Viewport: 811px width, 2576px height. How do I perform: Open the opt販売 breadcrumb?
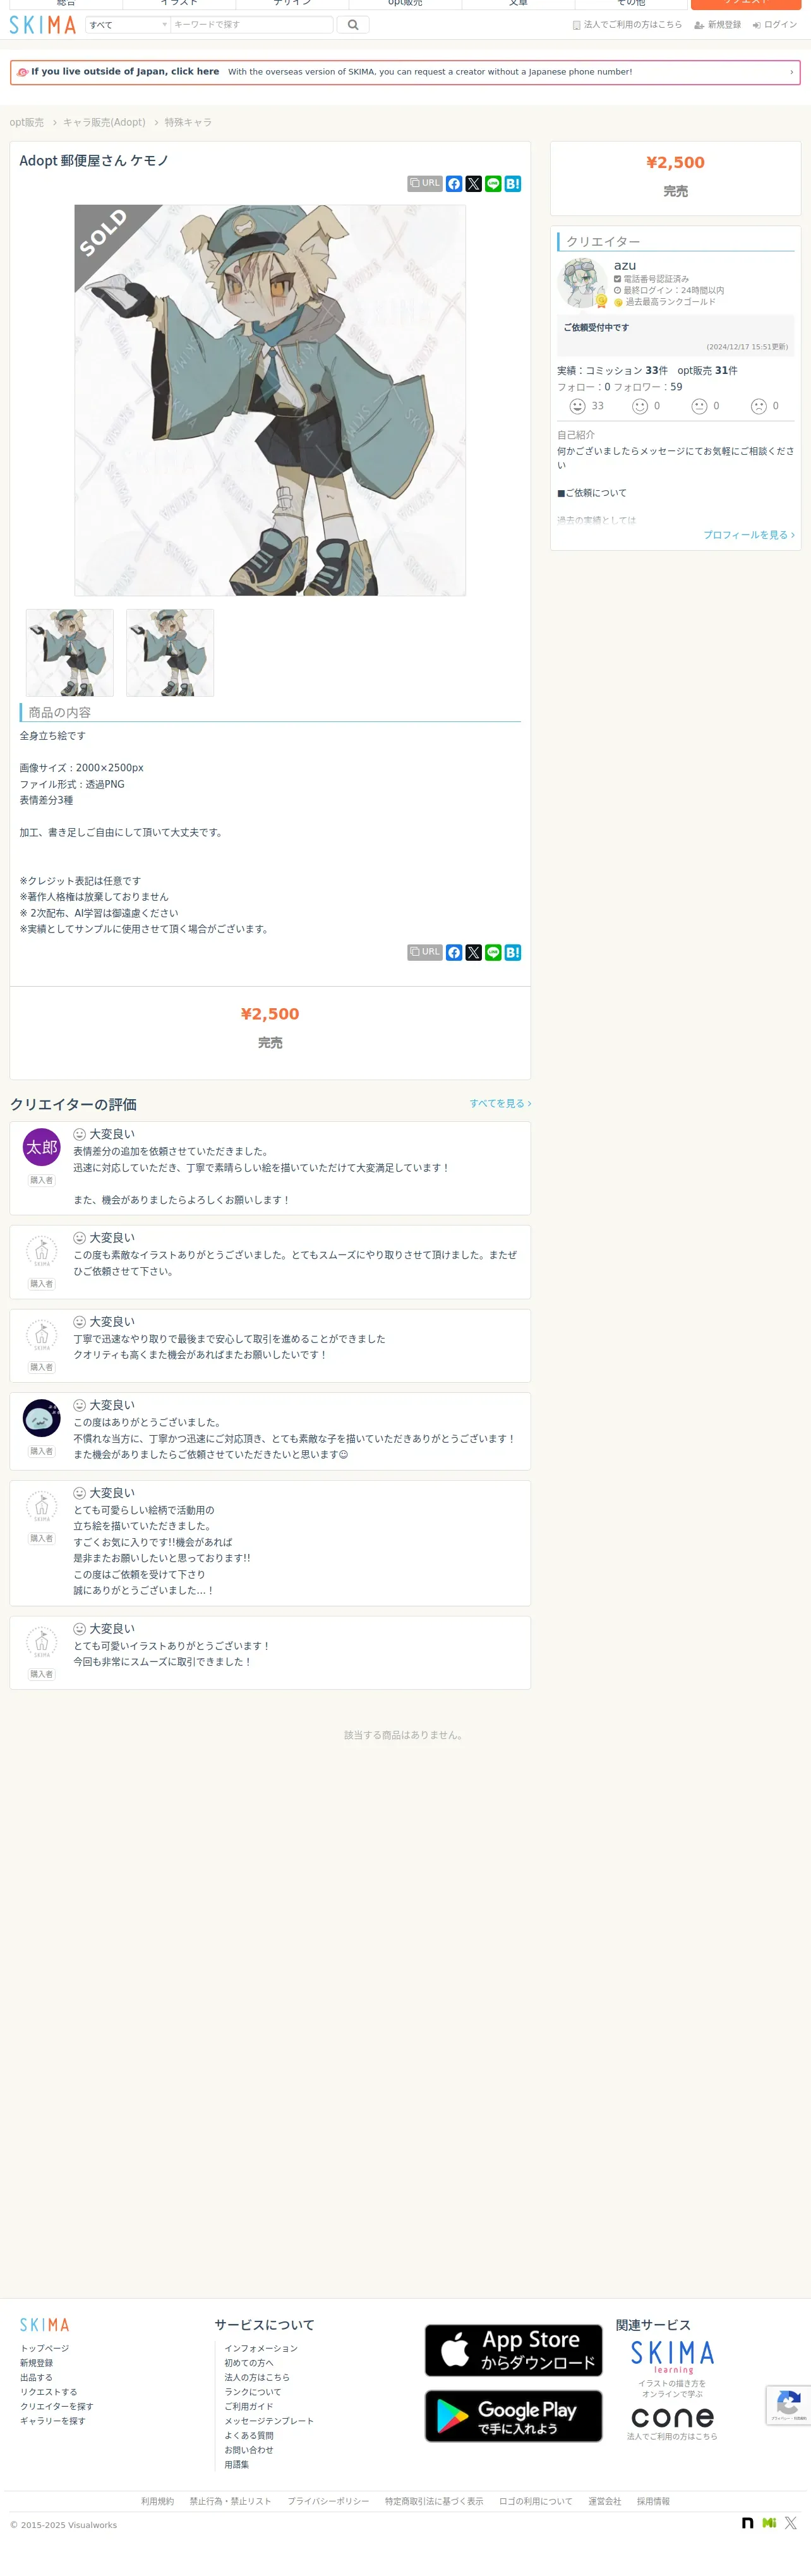27,122
